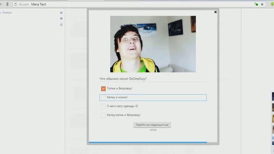Click the green download arrow icon

[272, 4]
